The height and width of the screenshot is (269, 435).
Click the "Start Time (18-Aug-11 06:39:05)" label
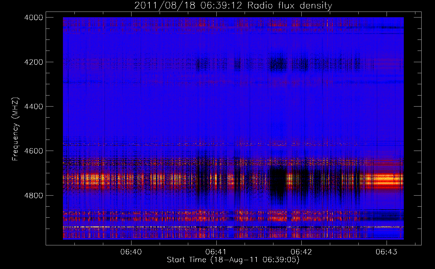point(233,260)
